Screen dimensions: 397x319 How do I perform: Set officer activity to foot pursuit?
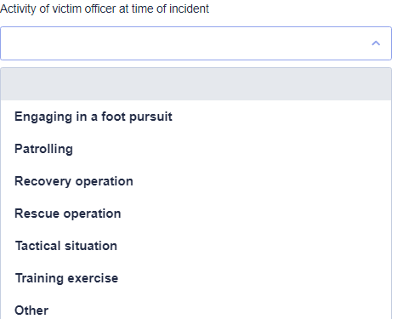point(196,117)
